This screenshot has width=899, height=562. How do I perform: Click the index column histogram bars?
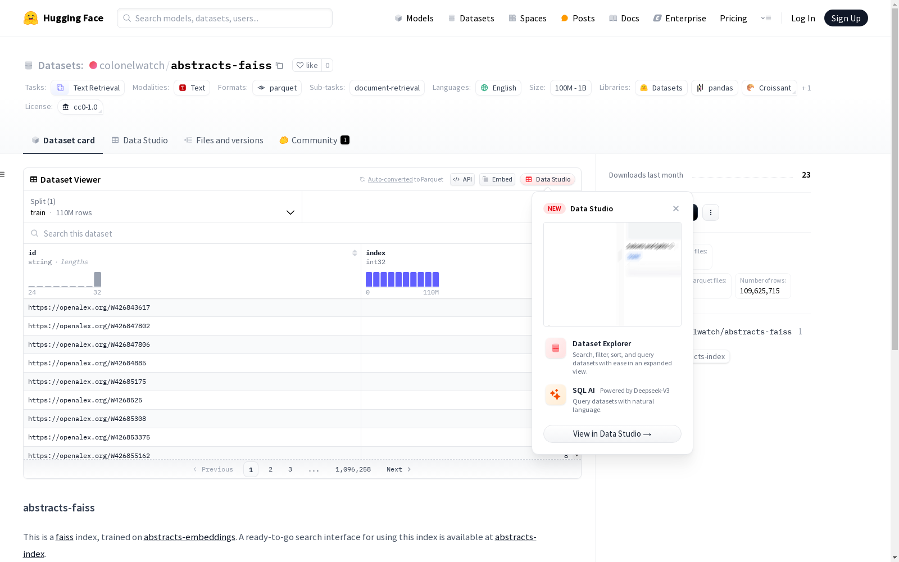[402, 279]
